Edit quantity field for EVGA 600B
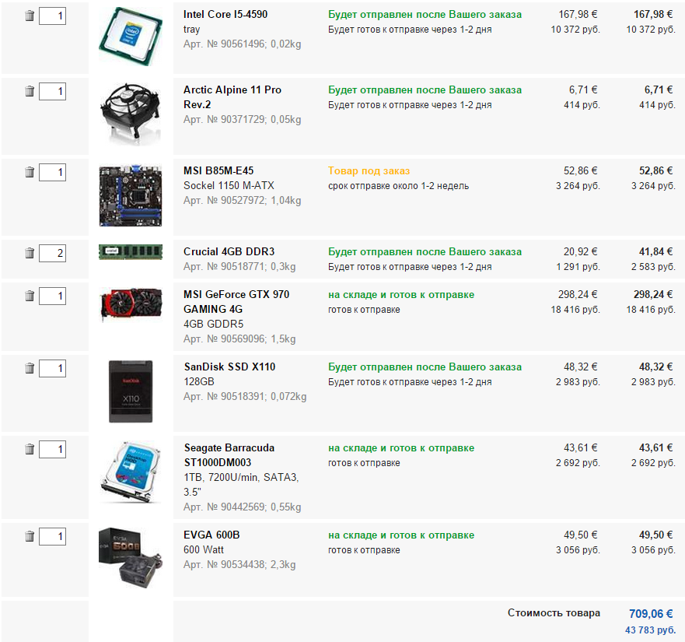 (52, 537)
